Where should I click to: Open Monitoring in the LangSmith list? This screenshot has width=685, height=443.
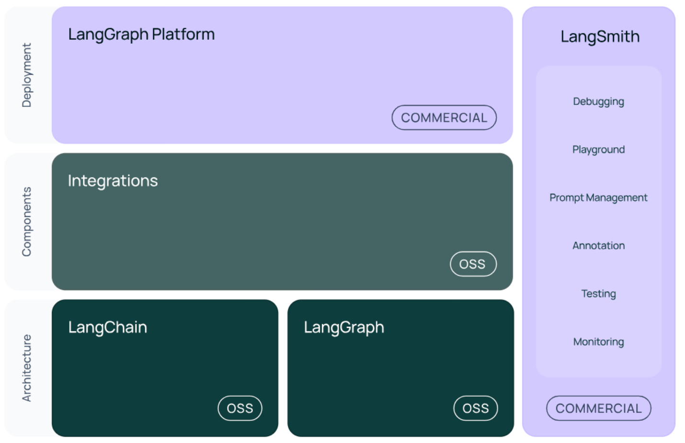(598, 342)
